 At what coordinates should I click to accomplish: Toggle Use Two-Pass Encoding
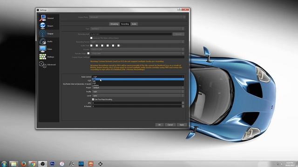93,99
